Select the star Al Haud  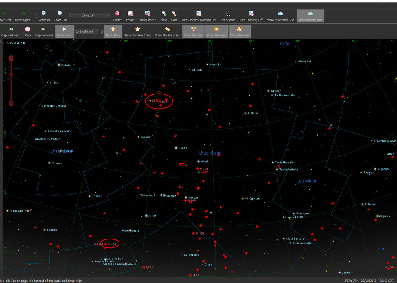click(245, 113)
